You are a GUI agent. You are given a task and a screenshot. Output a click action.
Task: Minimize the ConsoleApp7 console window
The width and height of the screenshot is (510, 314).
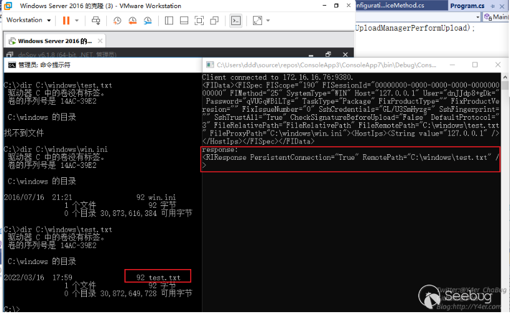[x=452, y=65]
